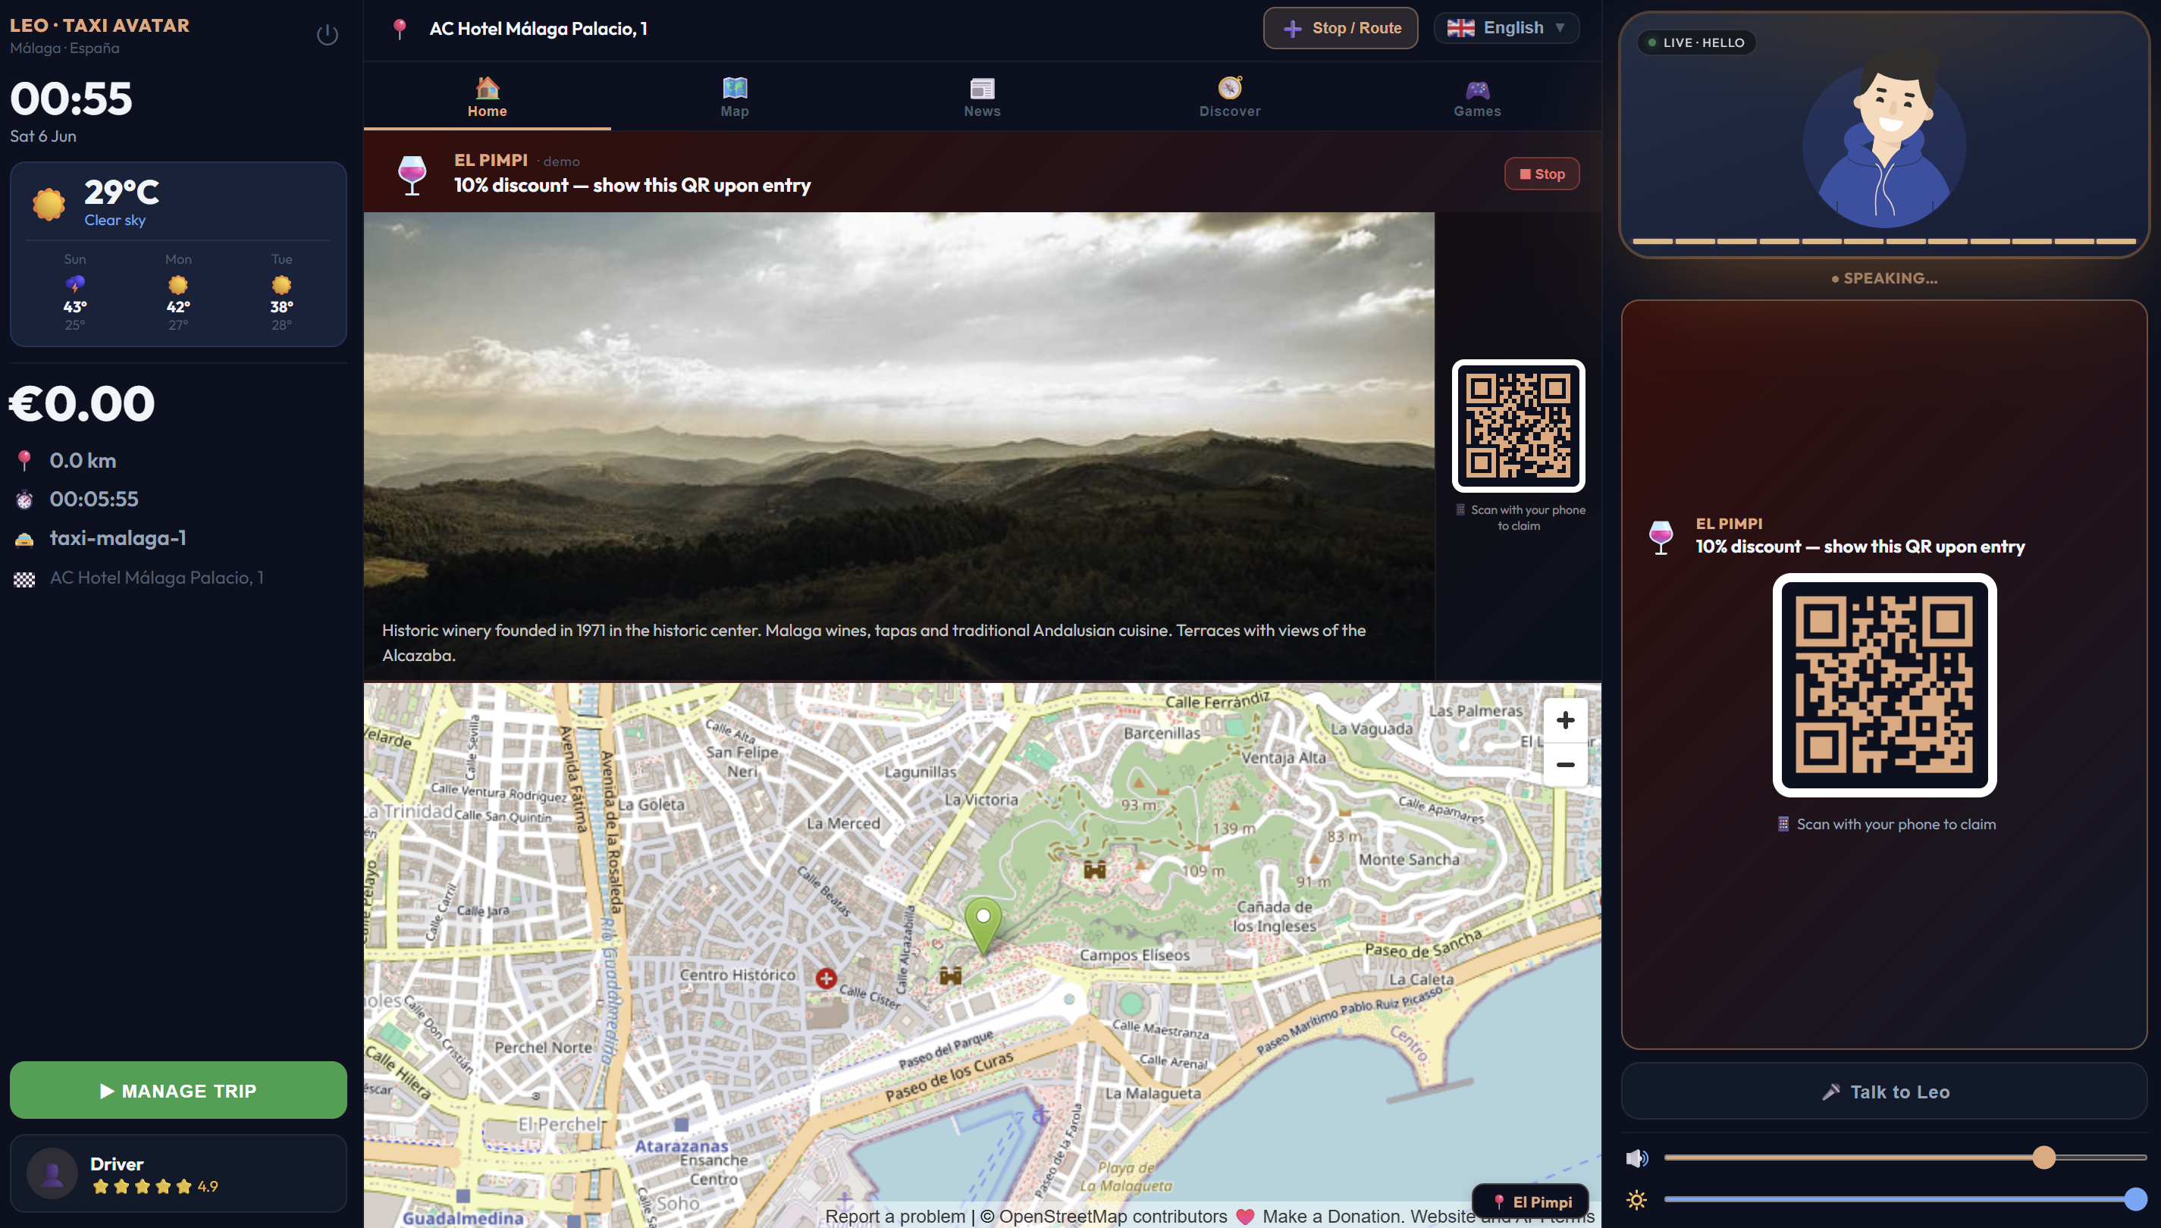Viewport: 2161px width, 1228px height.
Task: Adjust the volume slider
Action: [1905, 1158]
